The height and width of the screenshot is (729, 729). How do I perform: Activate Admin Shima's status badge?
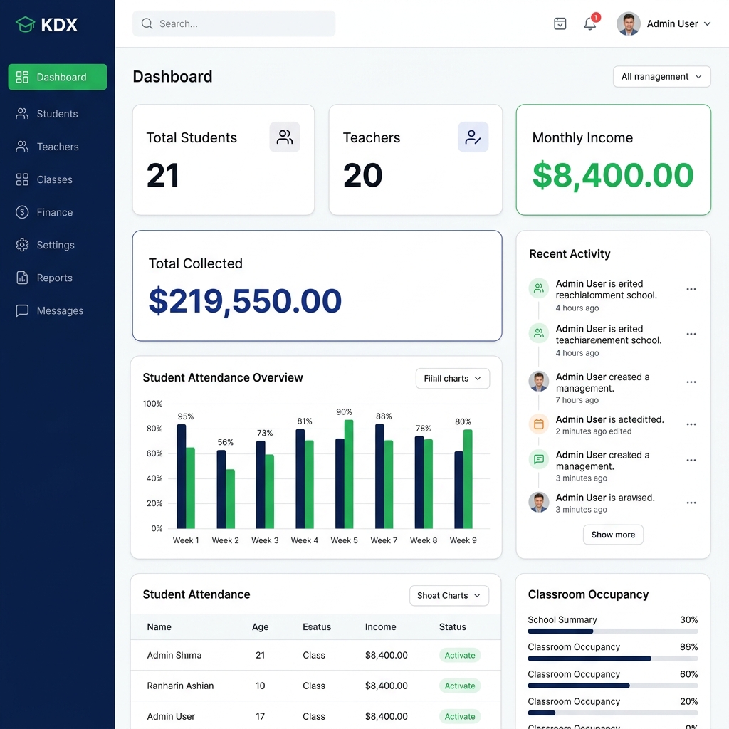point(459,655)
